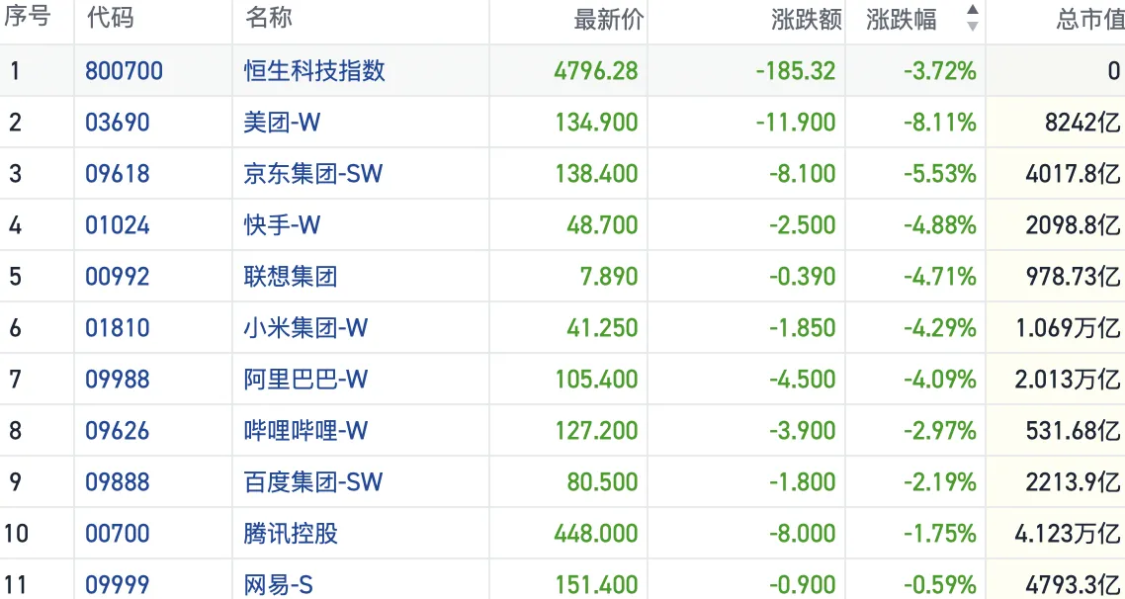Select the 2213.9亿 market cap cell
Image resolution: width=1125 pixels, height=599 pixels.
(x=1074, y=482)
